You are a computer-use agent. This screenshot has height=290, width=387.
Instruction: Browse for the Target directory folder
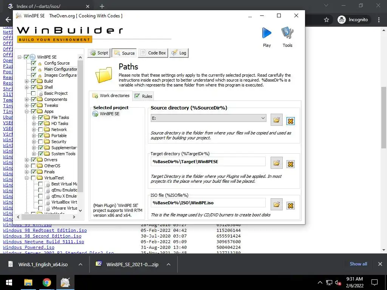pyautogui.click(x=276, y=163)
